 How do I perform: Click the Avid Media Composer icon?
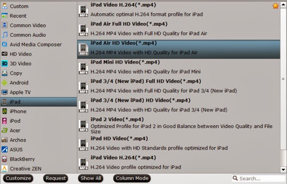click(4, 44)
